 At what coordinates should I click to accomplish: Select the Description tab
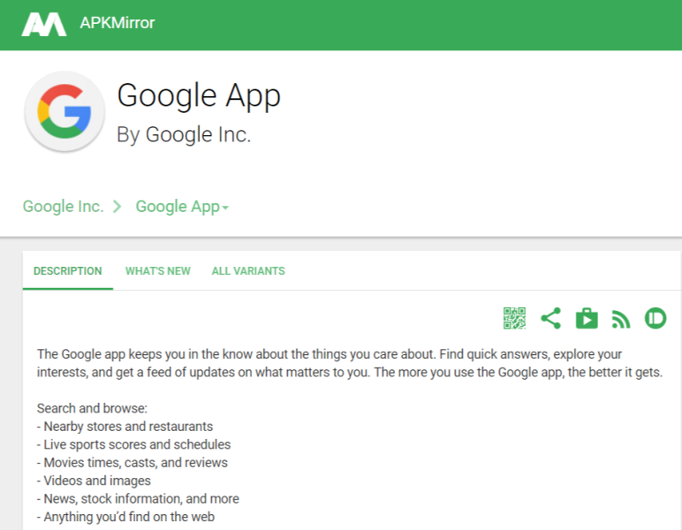tap(67, 271)
